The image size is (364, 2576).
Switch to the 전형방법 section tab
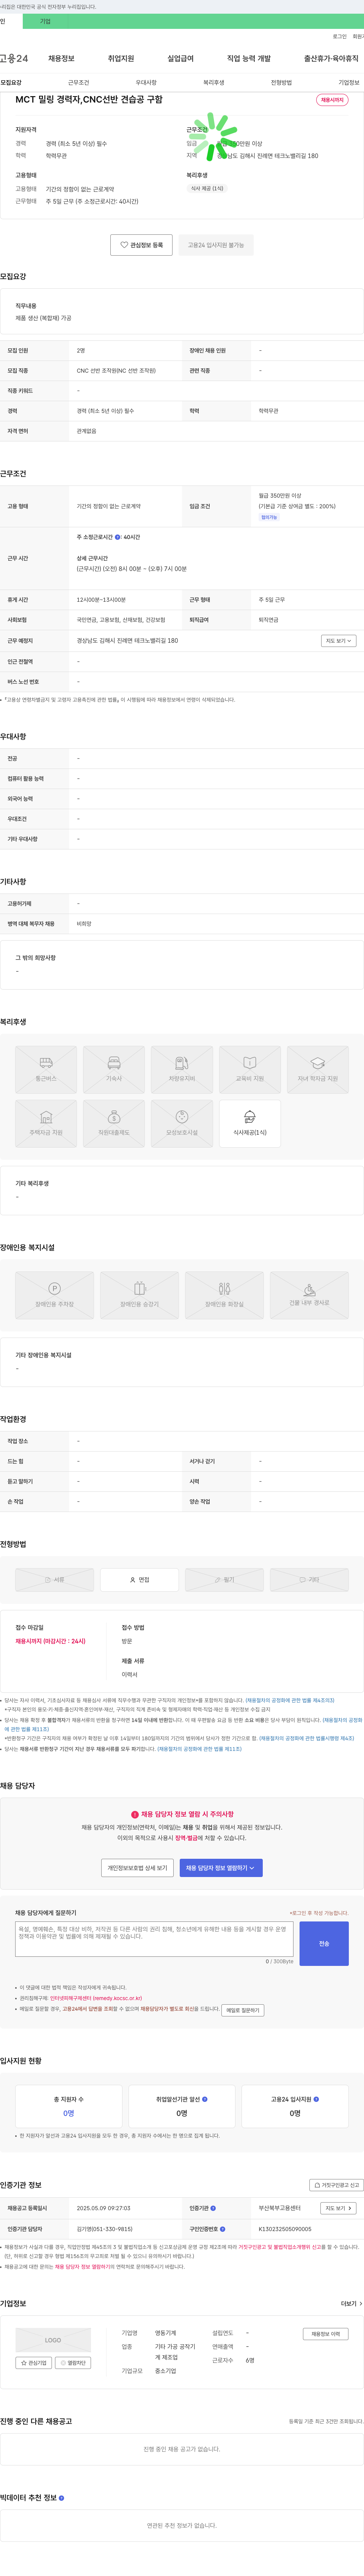[x=281, y=83]
